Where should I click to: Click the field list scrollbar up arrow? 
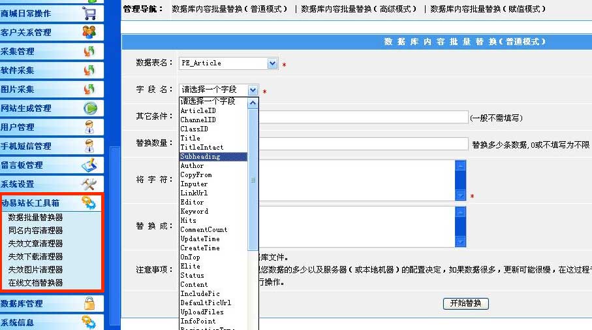coord(253,103)
